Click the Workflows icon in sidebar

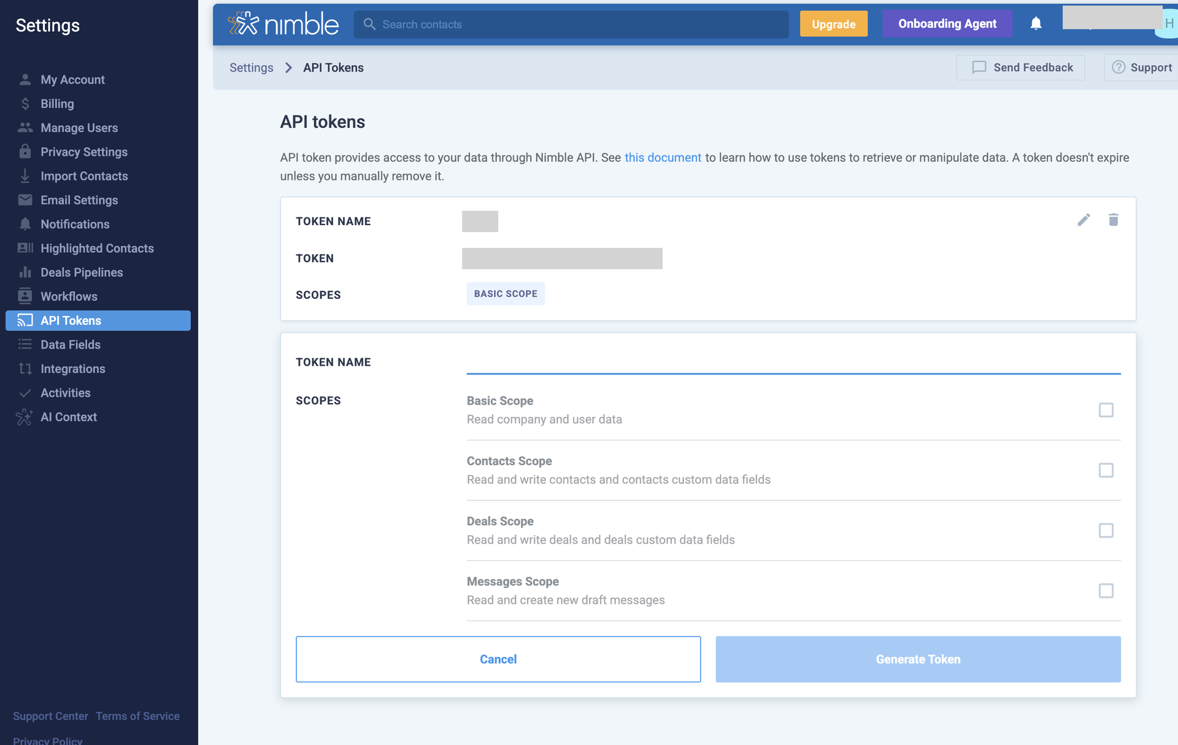point(25,296)
